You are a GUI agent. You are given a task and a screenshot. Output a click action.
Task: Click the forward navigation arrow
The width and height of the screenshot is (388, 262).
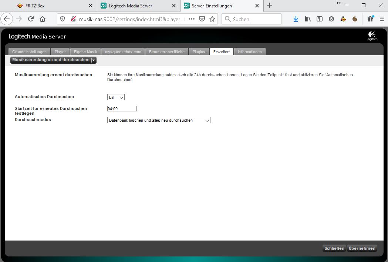[19, 19]
